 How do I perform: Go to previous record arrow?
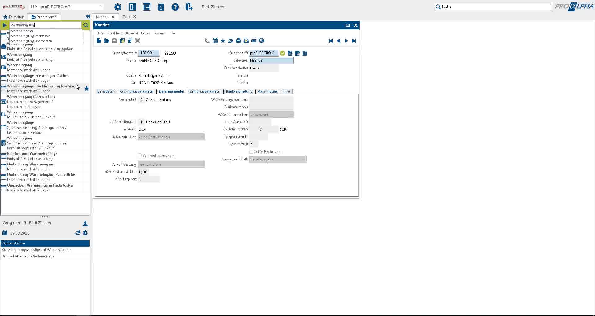(338, 41)
